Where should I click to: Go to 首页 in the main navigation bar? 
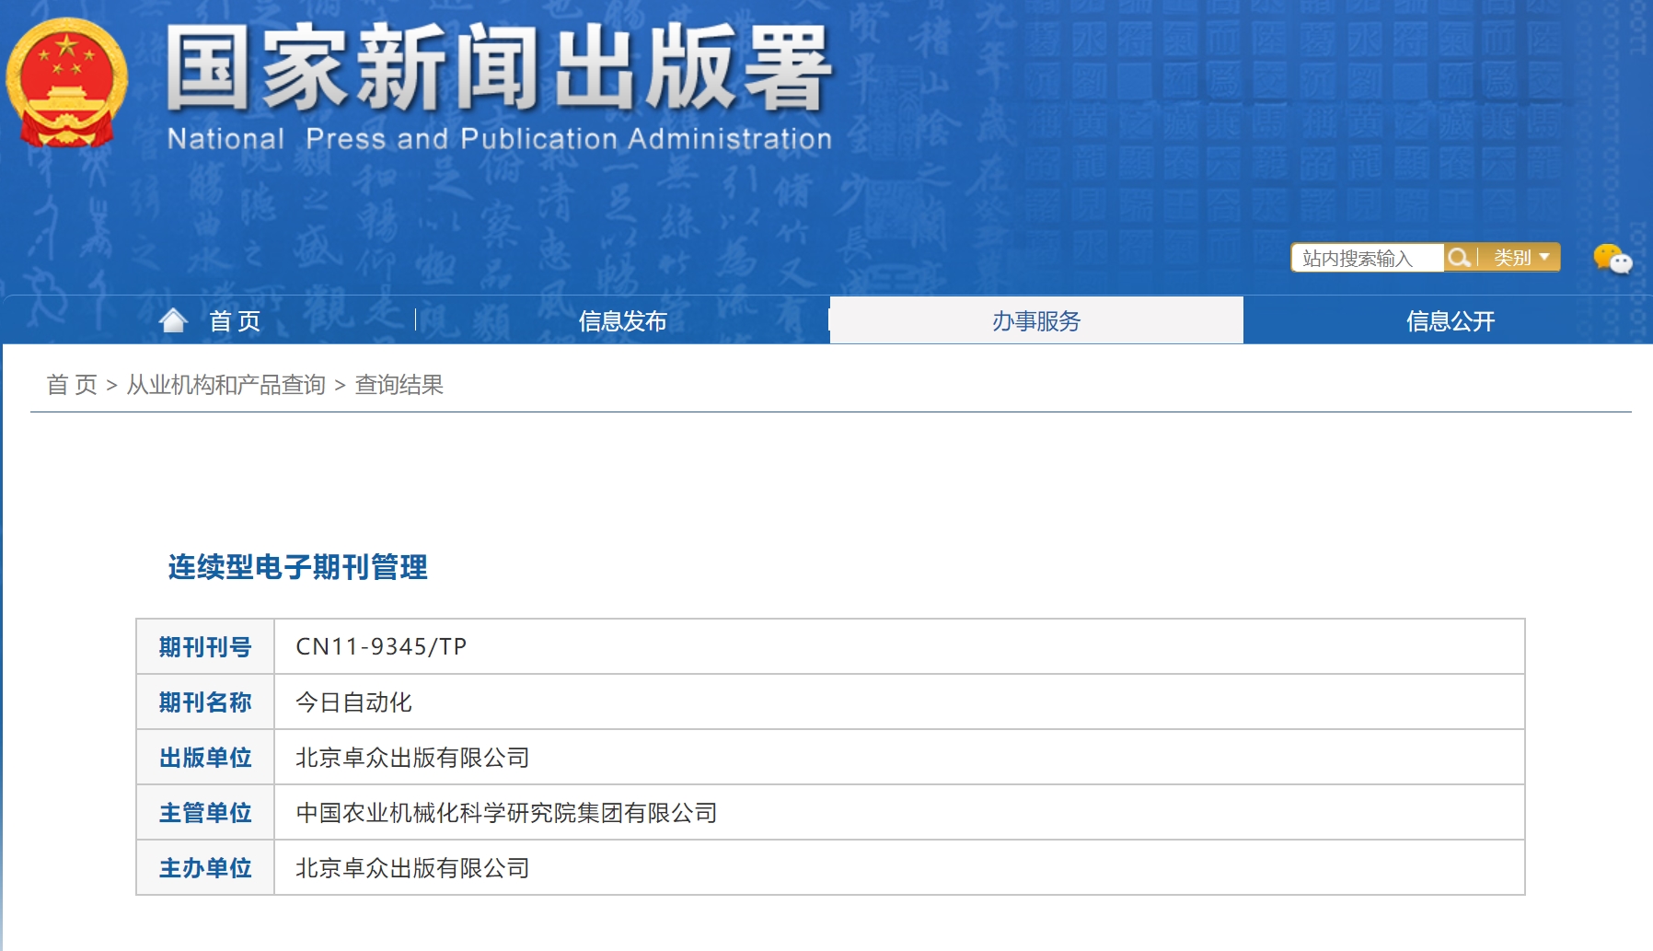pos(235,321)
